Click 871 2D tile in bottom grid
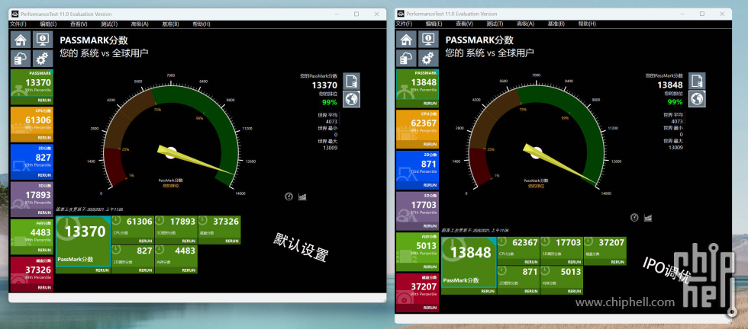 pos(518,280)
